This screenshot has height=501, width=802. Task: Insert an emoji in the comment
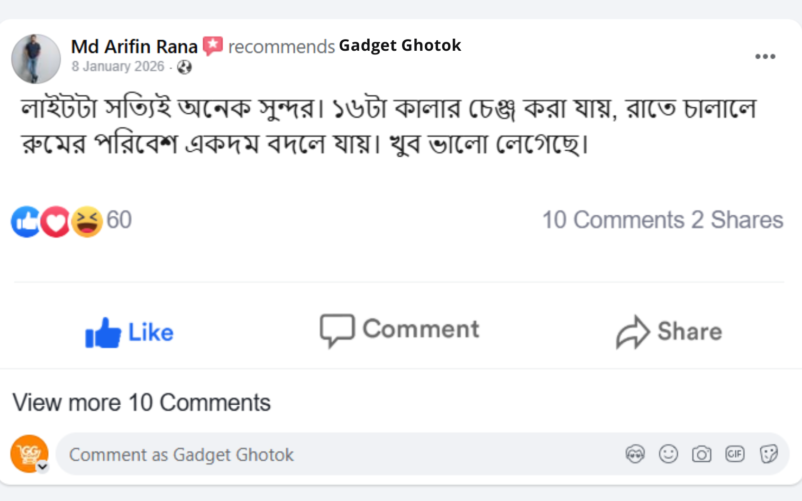point(668,454)
